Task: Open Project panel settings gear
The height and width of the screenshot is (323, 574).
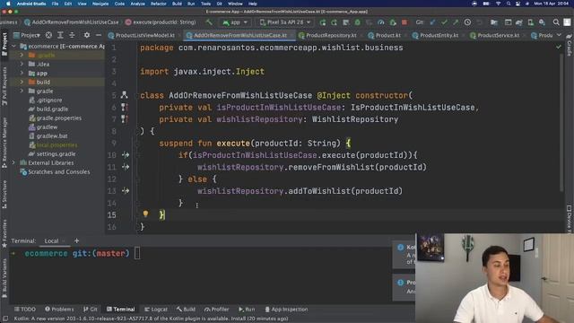Action: pyautogui.click(x=87, y=35)
